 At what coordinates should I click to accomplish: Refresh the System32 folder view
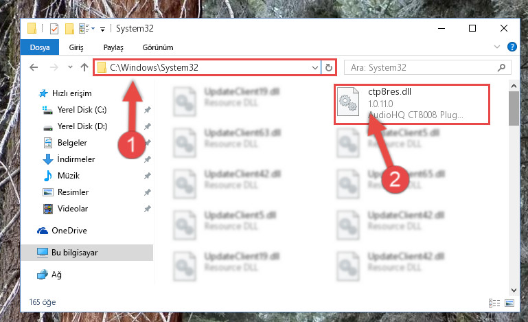point(329,68)
